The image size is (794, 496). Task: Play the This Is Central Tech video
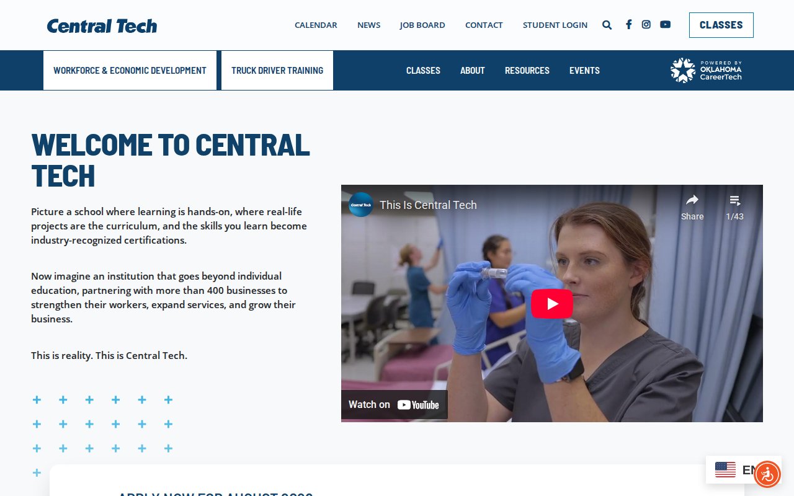pos(552,304)
